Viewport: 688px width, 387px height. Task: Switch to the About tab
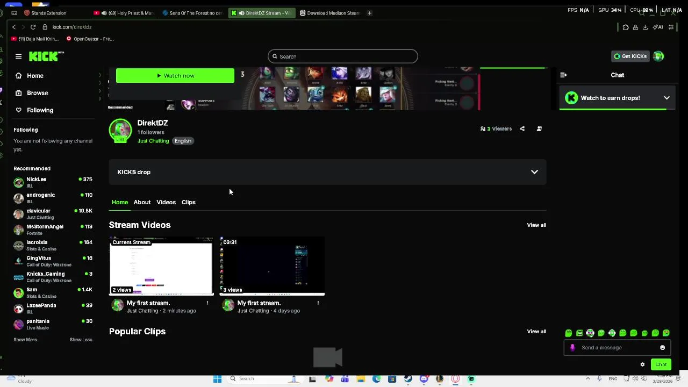(x=142, y=202)
